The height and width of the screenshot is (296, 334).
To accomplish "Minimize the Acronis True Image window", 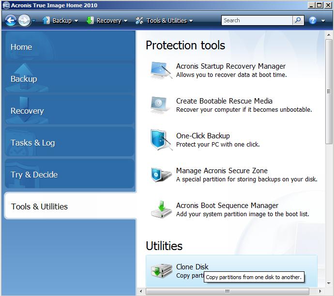I will point(311,5).
